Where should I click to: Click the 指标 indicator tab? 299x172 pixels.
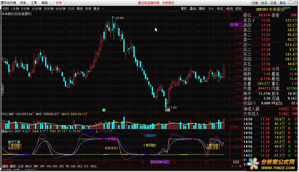pos(5,166)
